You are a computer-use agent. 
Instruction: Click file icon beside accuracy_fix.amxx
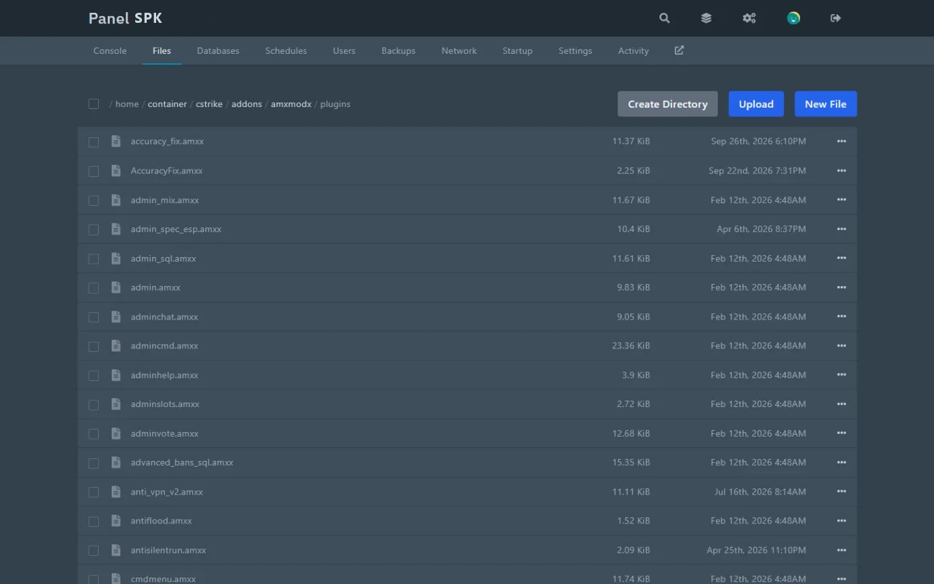tap(116, 141)
